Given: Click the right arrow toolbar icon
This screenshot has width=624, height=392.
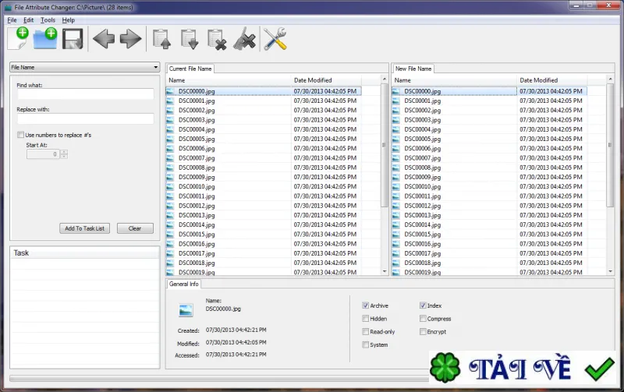Looking at the screenshot, I should [130, 38].
